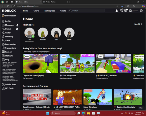Open friend lopo's avatar
146x116 pixels.
tap(56, 33)
